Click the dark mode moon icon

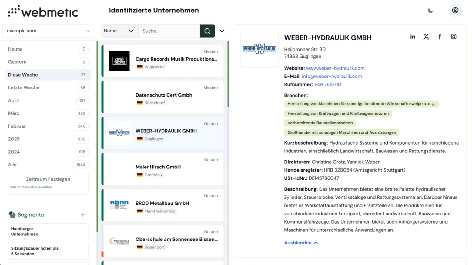pyautogui.click(x=430, y=10)
